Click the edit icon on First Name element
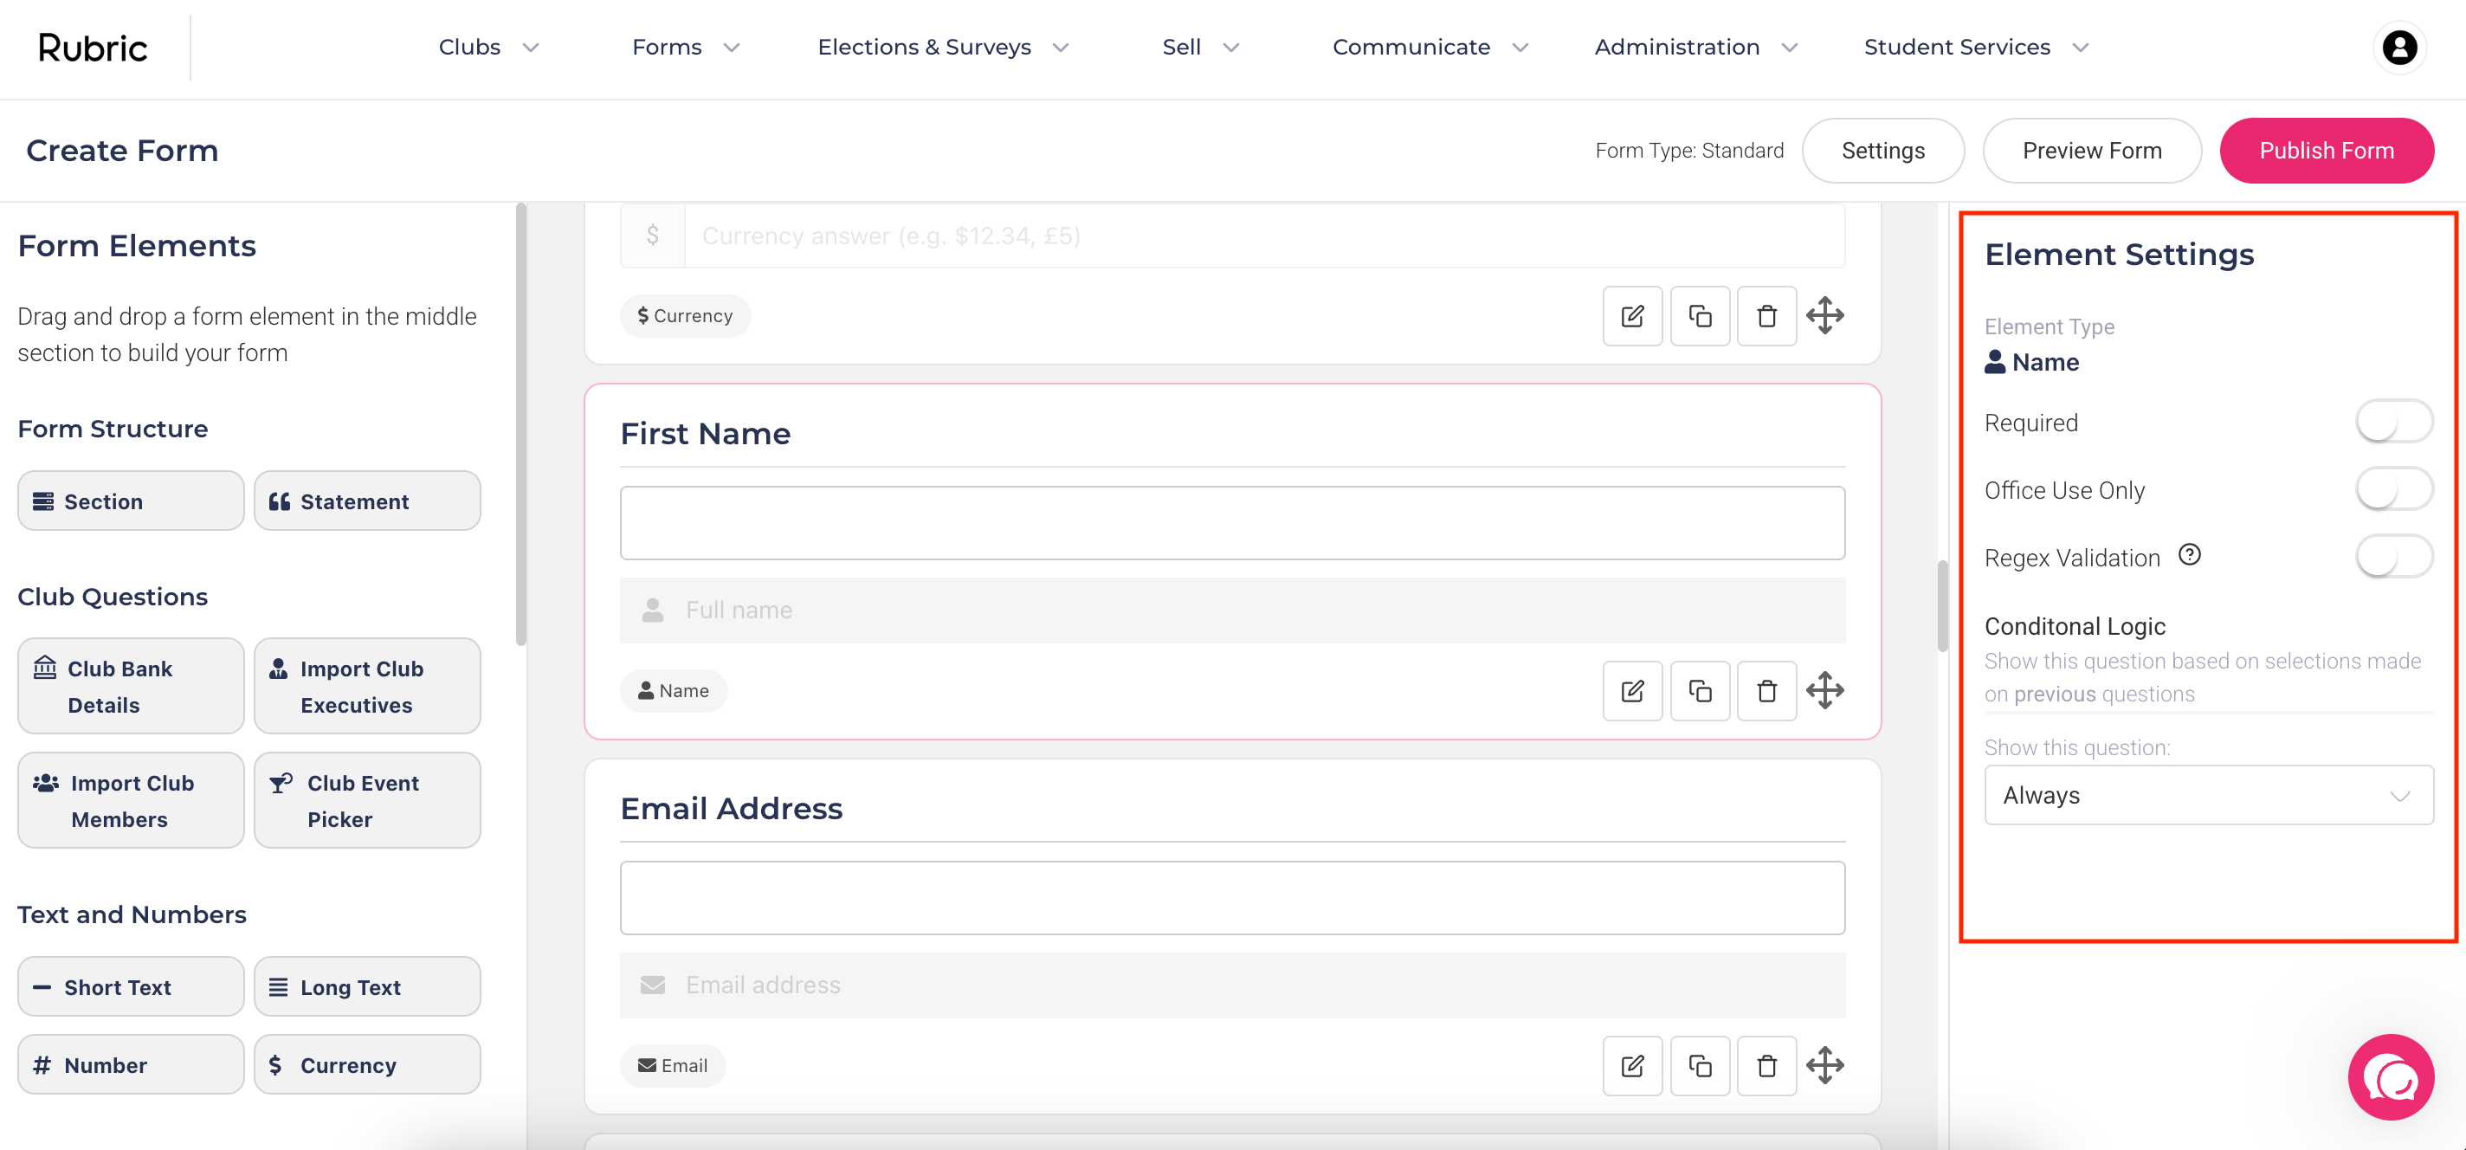Image resolution: width=2466 pixels, height=1150 pixels. coord(1632,690)
